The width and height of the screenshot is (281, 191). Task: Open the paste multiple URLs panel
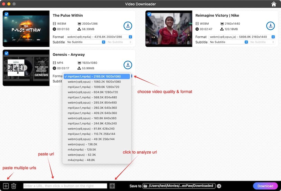[x=5, y=186]
